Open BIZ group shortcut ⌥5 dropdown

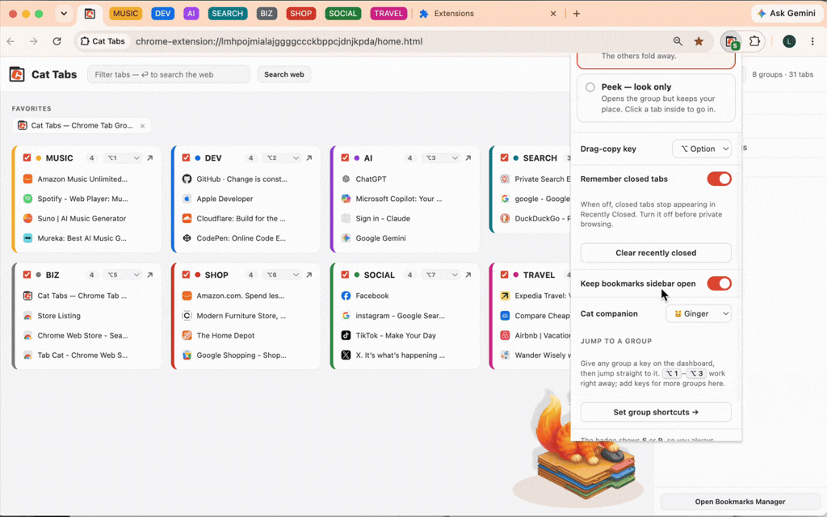tap(124, 275)
